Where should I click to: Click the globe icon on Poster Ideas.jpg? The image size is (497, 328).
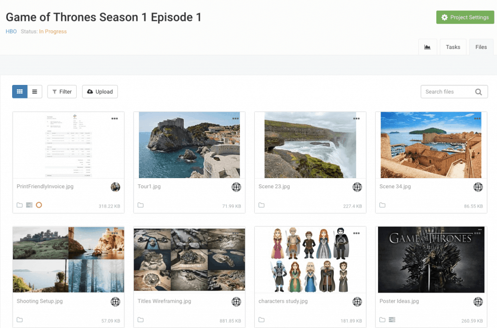click(478, 302)
